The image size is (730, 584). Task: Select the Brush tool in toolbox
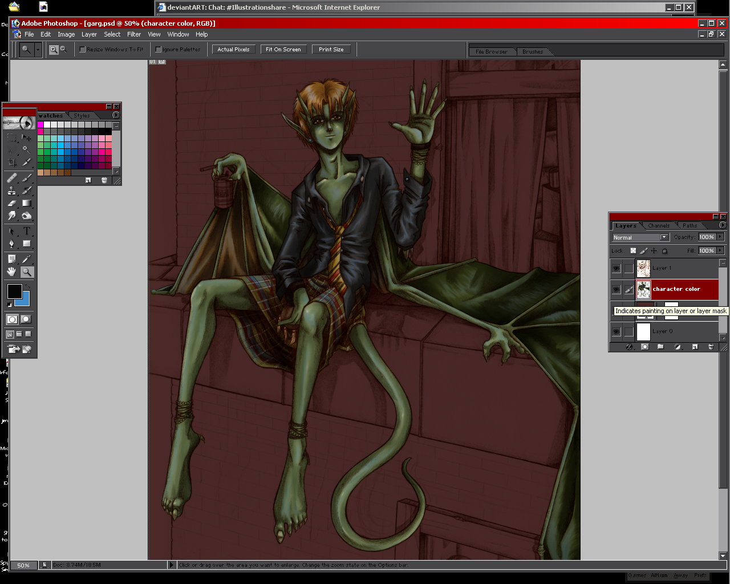[27, 178]
